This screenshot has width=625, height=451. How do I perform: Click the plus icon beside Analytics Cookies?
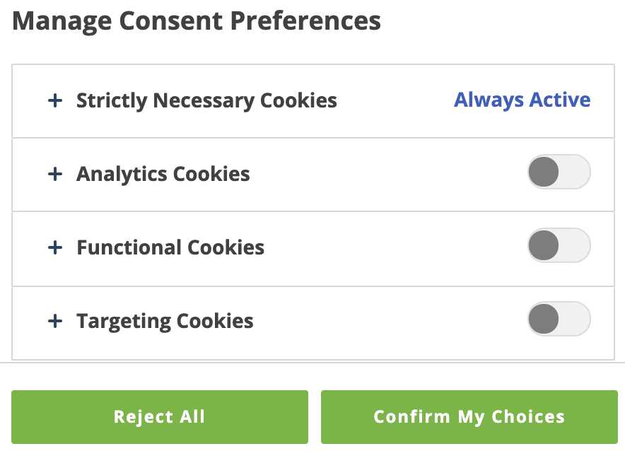54,174
